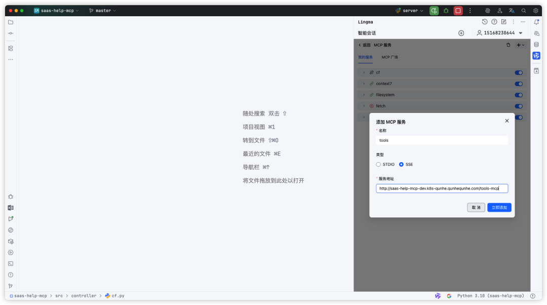Click the 名称 input field containing tools
This screenshot has height=305, width=547.
coord(442,140)
